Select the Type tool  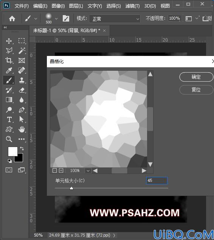tap(9, 119)
